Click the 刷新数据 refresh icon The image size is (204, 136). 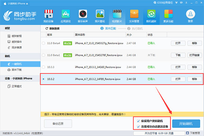pos(47,29)
